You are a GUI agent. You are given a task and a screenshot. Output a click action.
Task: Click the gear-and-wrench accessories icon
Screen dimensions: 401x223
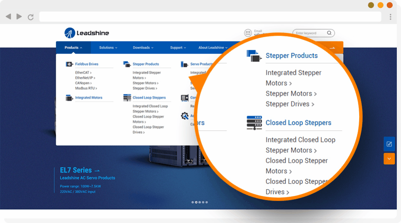pyautogui.click(x=185, y=116)
